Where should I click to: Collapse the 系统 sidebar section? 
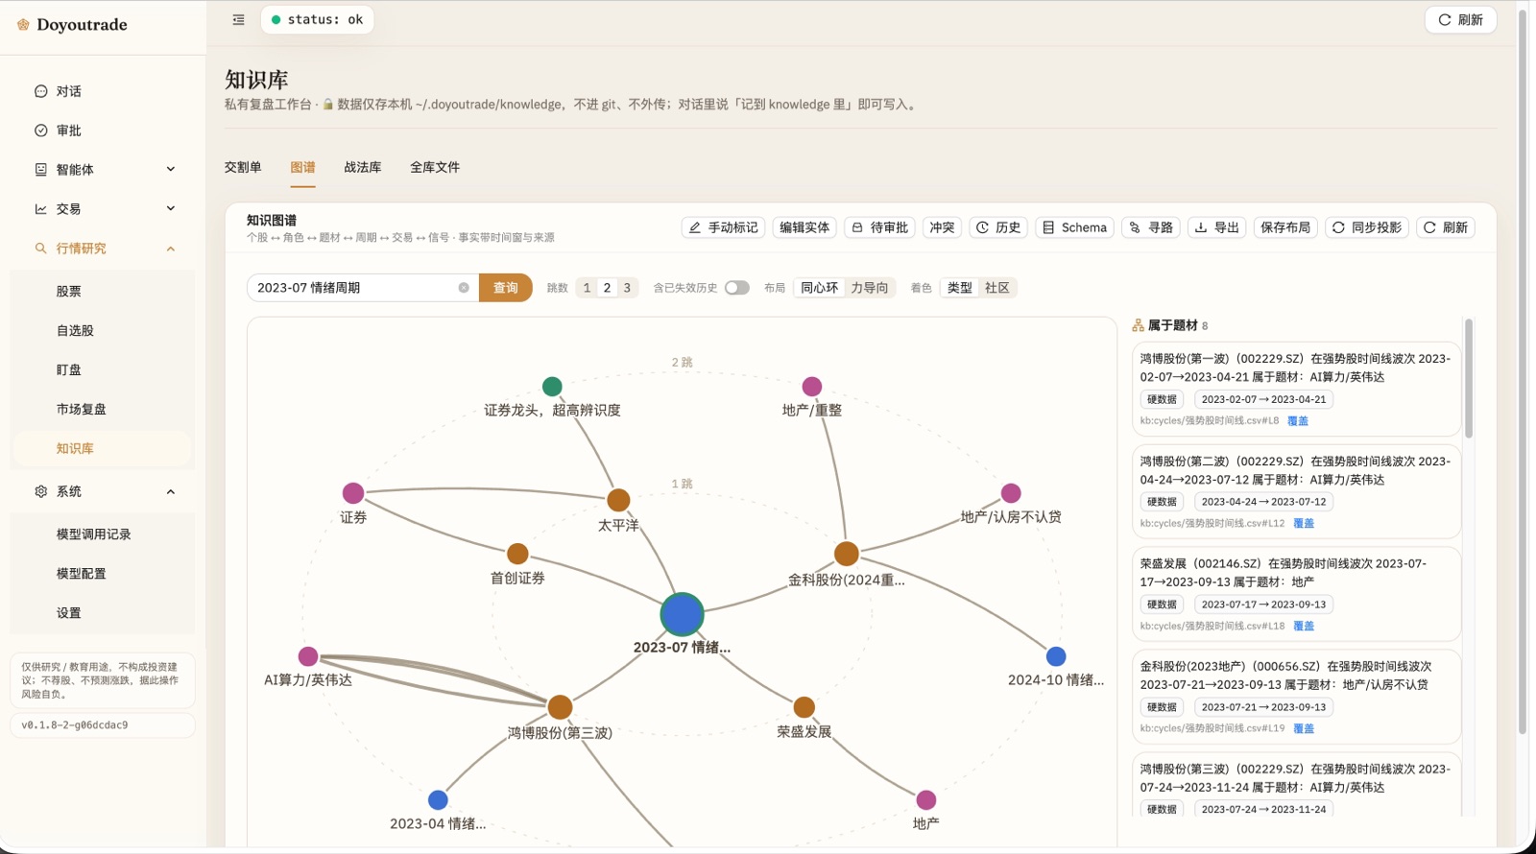click(x=171, y=491)
